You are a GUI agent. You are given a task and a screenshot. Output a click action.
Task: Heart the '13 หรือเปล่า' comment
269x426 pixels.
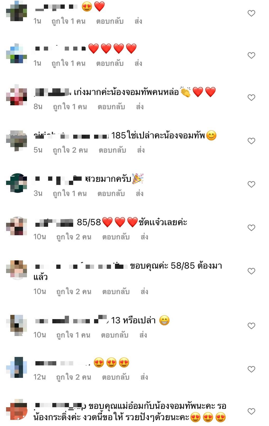251,326
